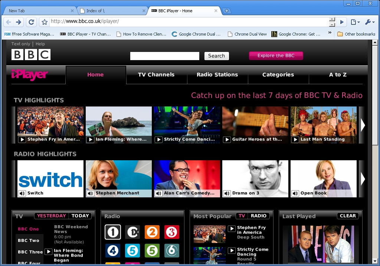Click the play icon on Strictly Come Danci... highlight
Viewport: 380px width, 266px height.
tap(159, 139)
